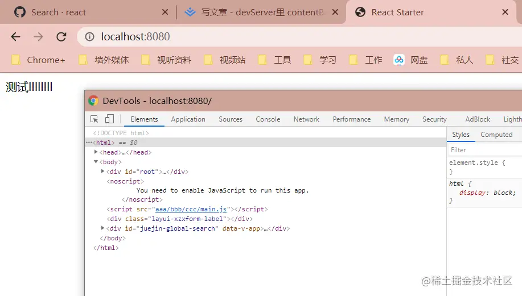The height and width of the screenshot is (296, 522).
Task: Open the Performance panel tab
Action: pos(352,119)
